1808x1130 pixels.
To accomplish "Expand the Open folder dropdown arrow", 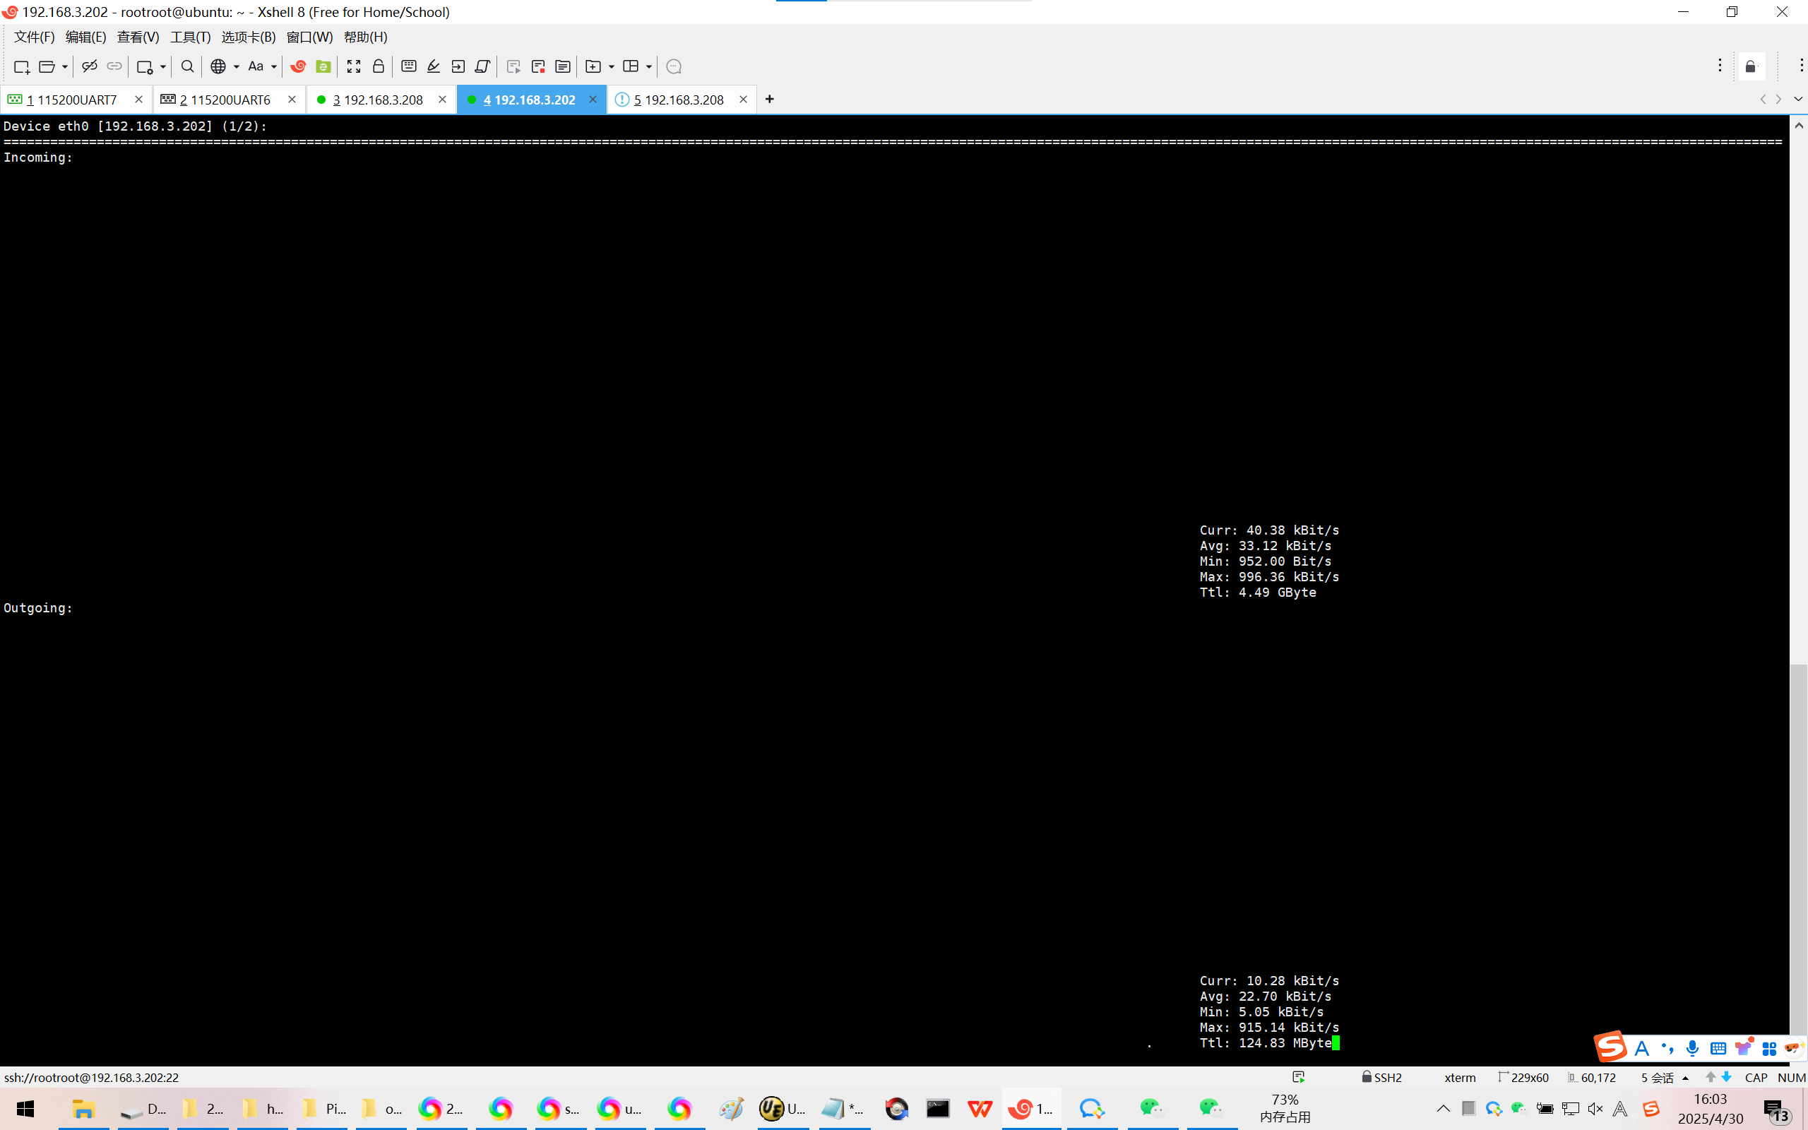I will pyautogui.click(x=65, y=66).
